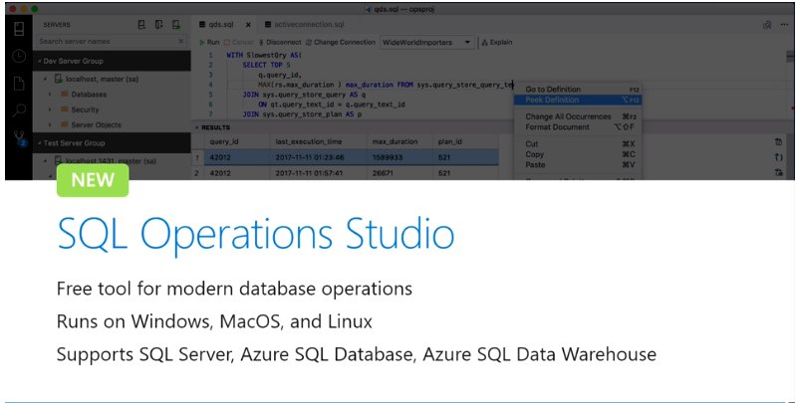Click the New Server Group icon
The image size is (796, 403).
pos(158,25)
